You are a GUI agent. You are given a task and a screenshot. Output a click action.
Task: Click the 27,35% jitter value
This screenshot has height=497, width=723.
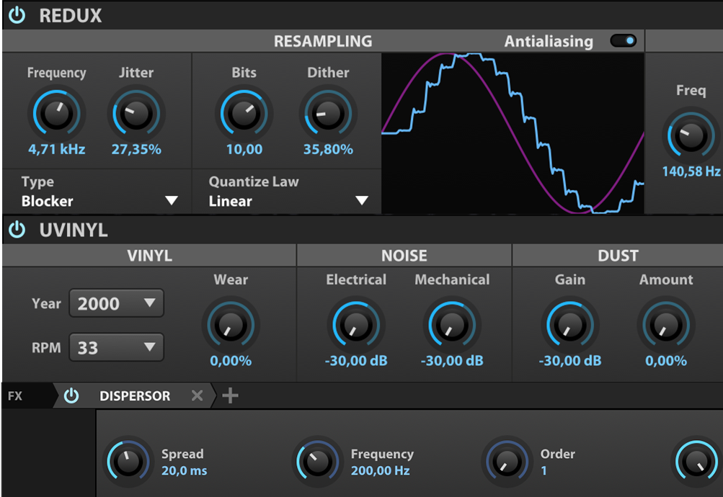[x=136, y=149]
